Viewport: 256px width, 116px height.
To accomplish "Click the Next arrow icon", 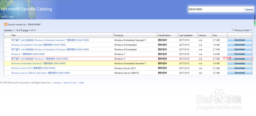I will [251, 30].
